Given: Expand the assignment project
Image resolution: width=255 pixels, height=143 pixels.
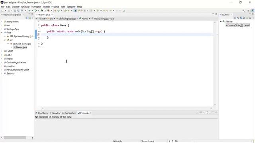Looking at the screenshot, I should tap(2, 21).
